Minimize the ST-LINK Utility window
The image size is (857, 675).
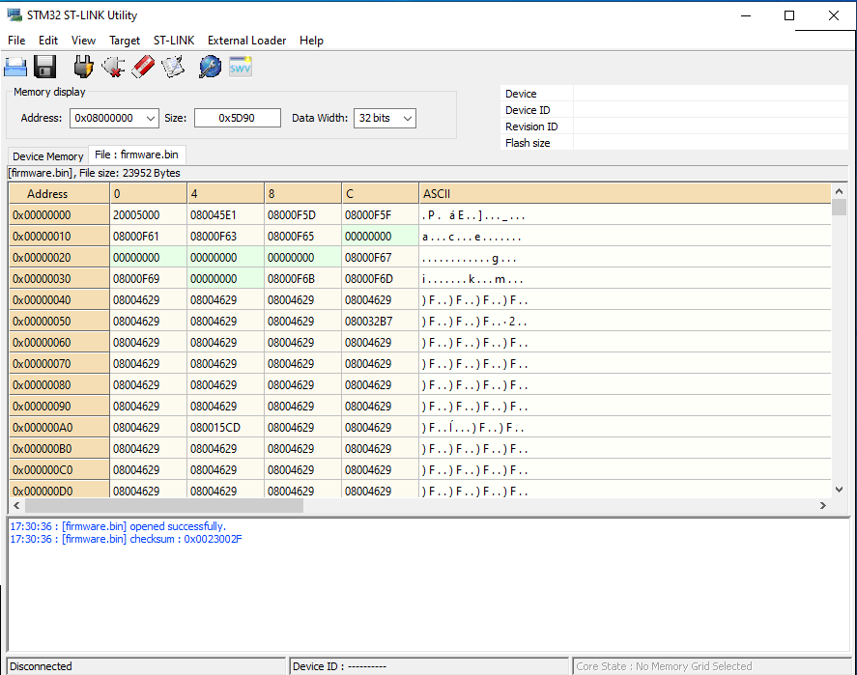click(746, 15)
